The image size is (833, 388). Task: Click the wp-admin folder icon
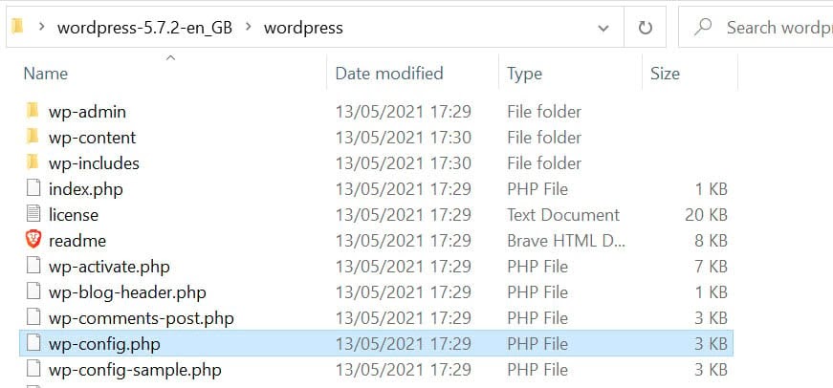click(x=33, y=112)
